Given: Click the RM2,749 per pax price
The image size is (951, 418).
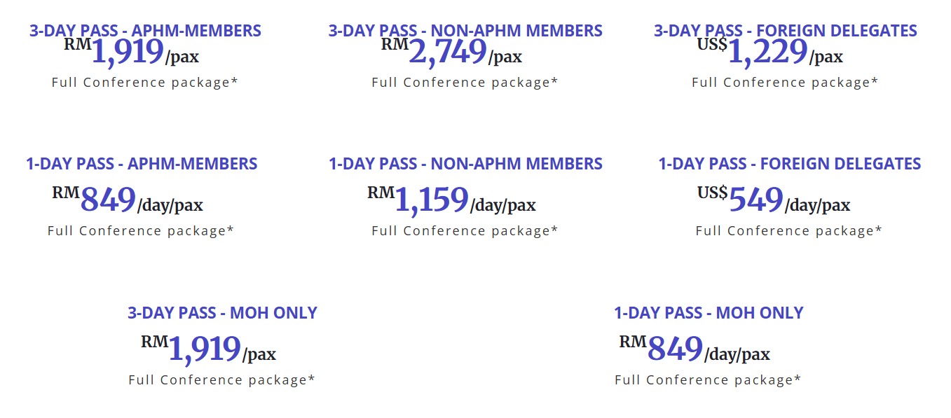Looking at the screenshot, I should [x=451, y=53].
